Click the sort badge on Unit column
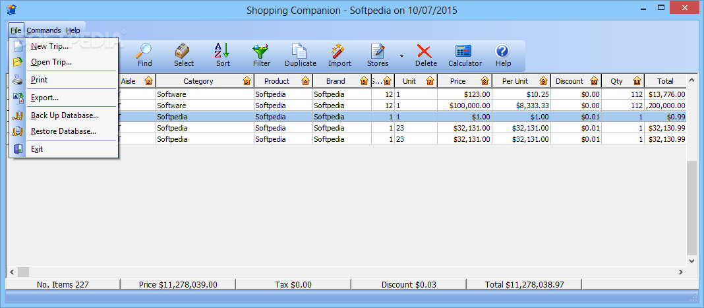This screenshot has width=704, height=308. click(430, 81)
